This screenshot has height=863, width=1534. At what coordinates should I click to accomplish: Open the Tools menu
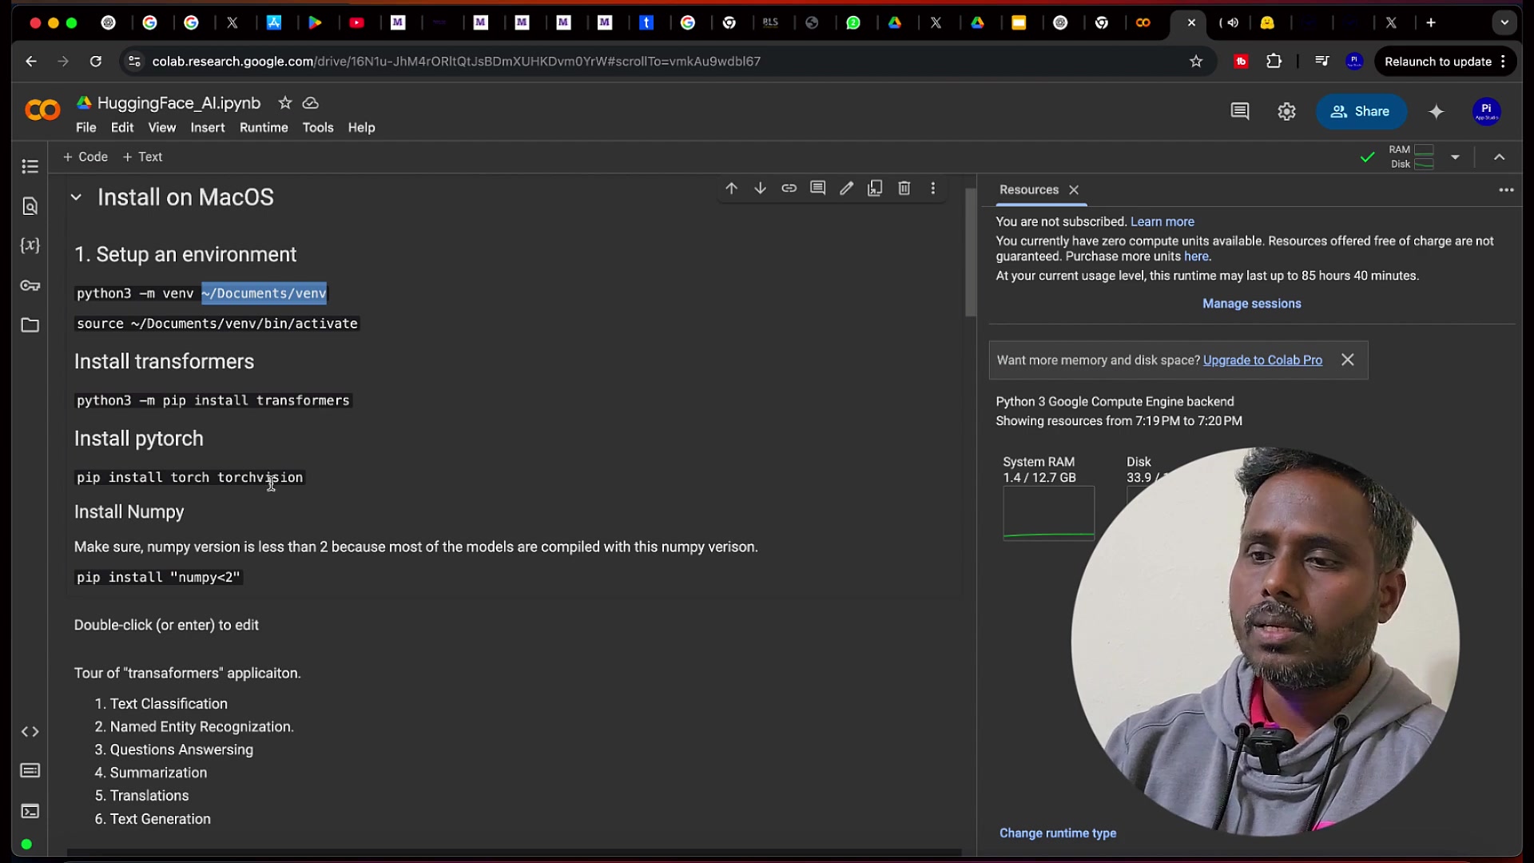click(317, 128)
